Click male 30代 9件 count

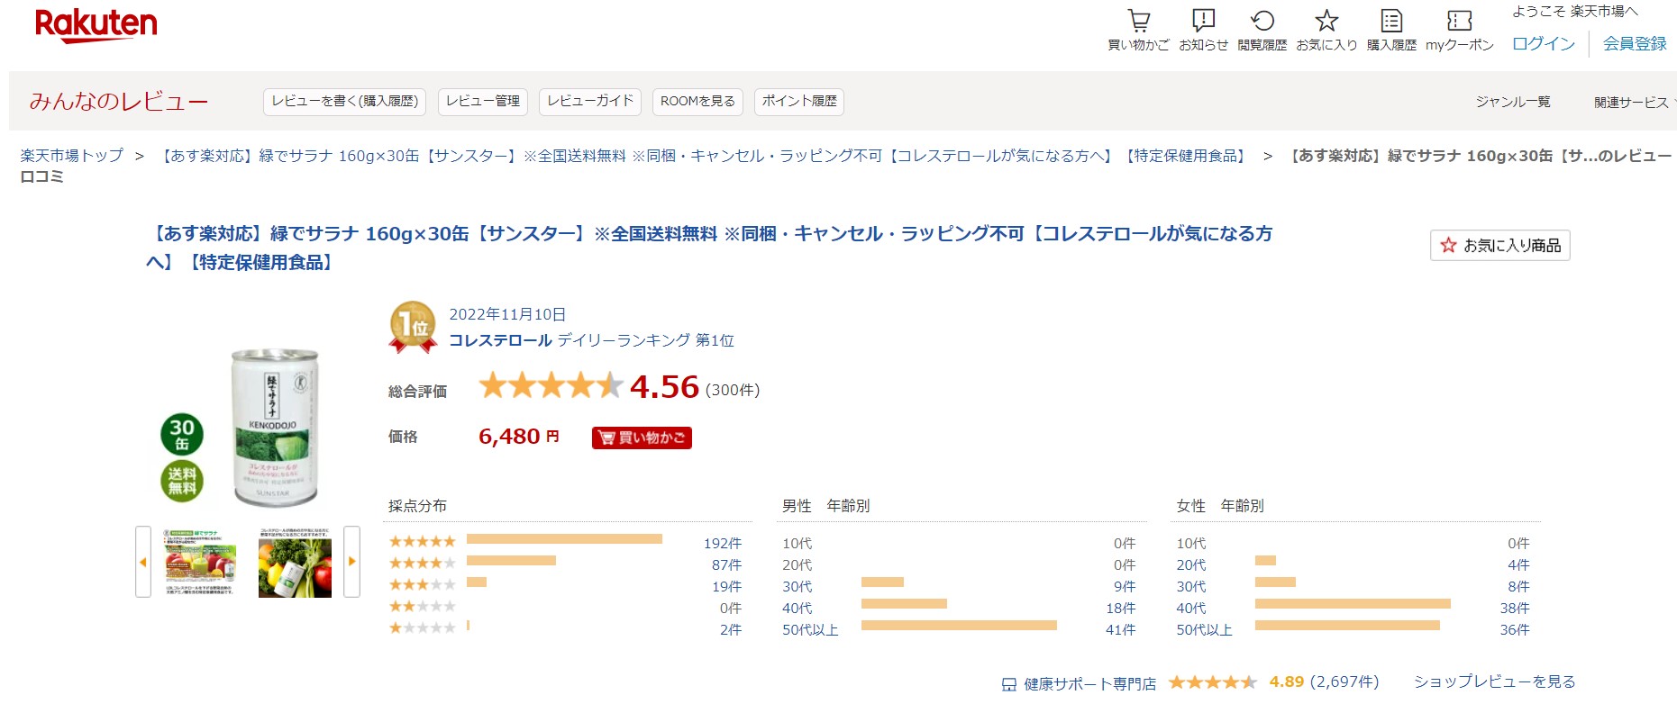[1125, 586]
